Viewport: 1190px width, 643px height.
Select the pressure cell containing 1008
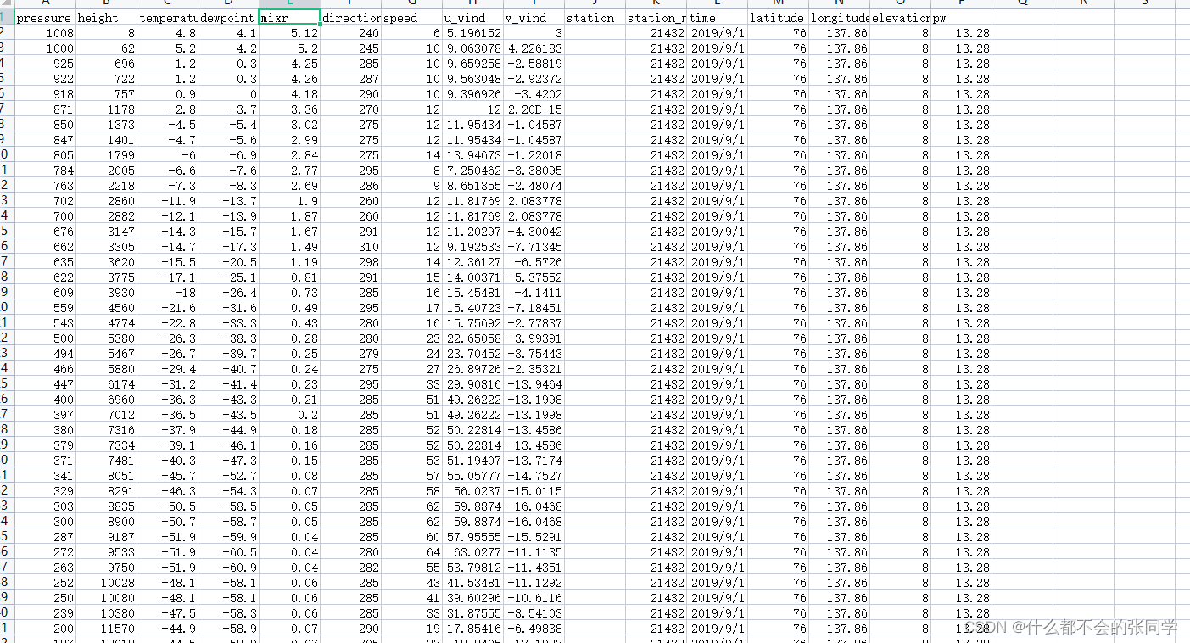click(x=45, y=33)
